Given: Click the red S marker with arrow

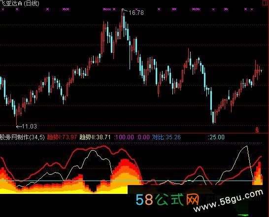Looking at the screenshot, I should (x=257, y=130).
